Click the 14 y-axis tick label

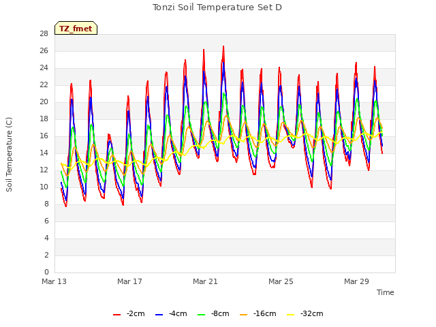tap(44, 153)
